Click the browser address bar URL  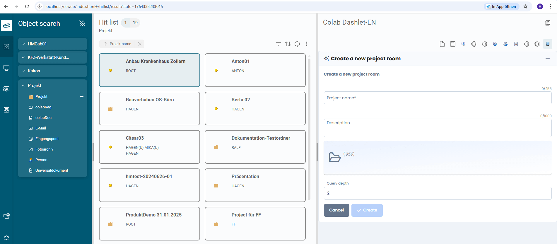(x=104, y=6)
